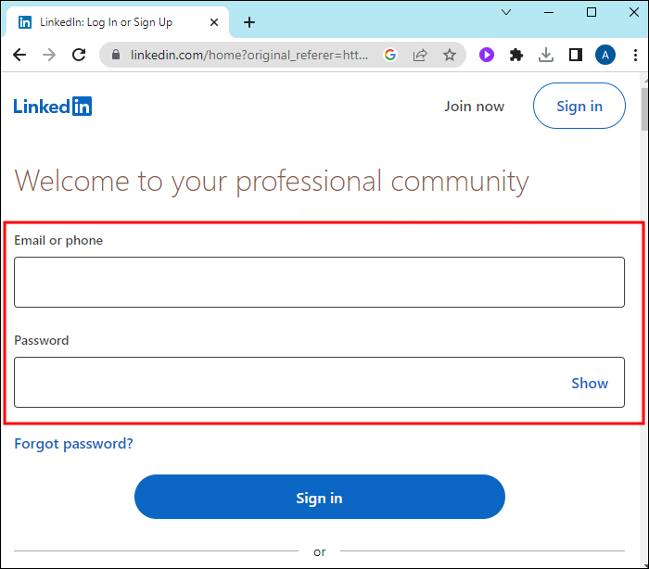Open Chrome's three-dot menu

click(635, 55)
